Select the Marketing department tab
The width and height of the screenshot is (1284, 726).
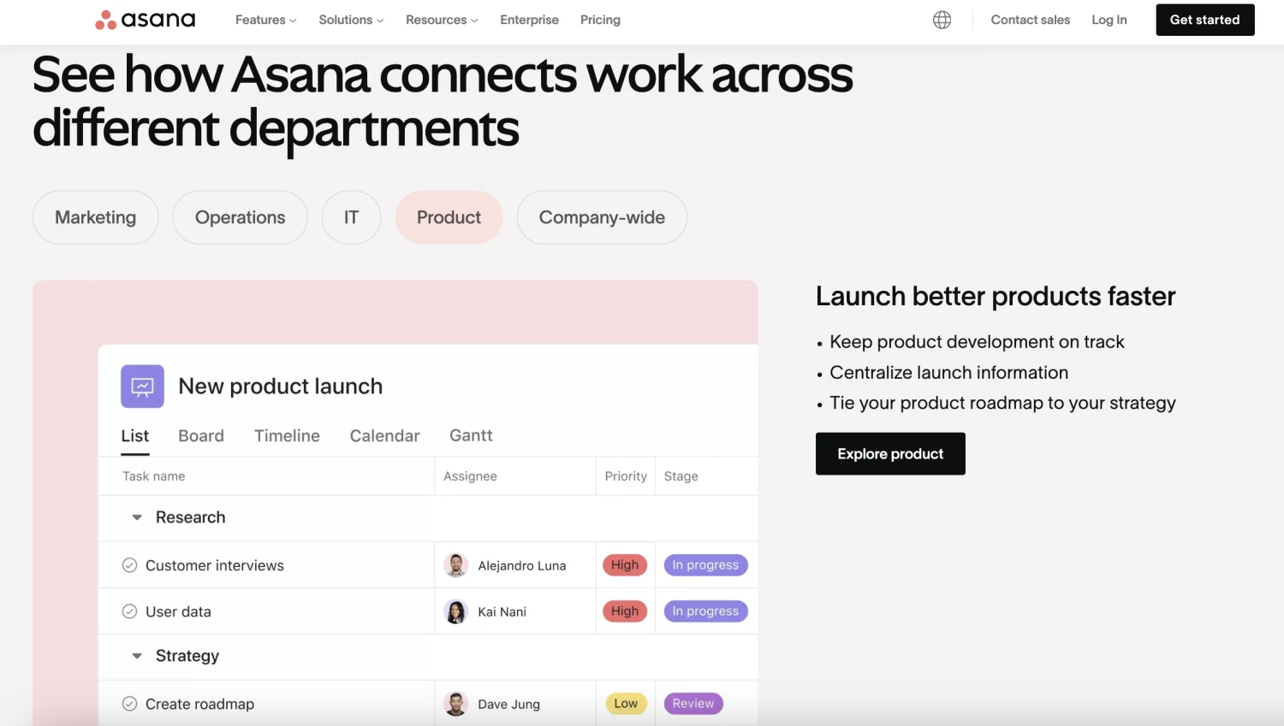[x=96, y=217]
